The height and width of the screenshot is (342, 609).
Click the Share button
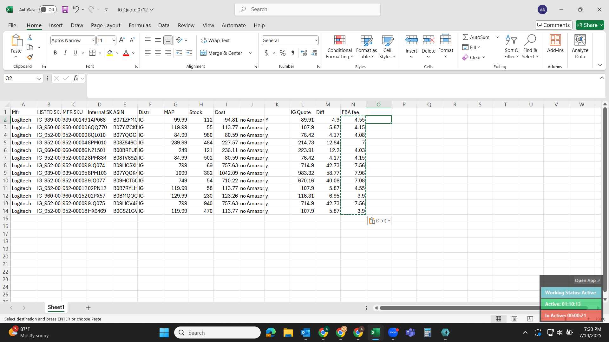click(x=590, y=25)
